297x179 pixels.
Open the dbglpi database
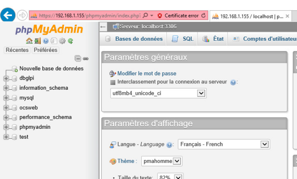pyautogui.click(x=27, y=78)
